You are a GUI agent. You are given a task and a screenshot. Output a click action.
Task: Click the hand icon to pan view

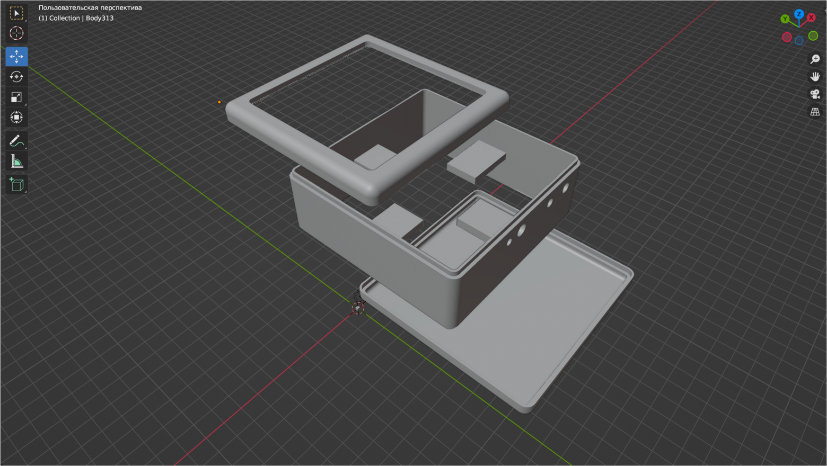coord(815,77)
